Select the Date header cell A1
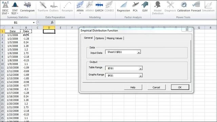 [x=13, y=31]
